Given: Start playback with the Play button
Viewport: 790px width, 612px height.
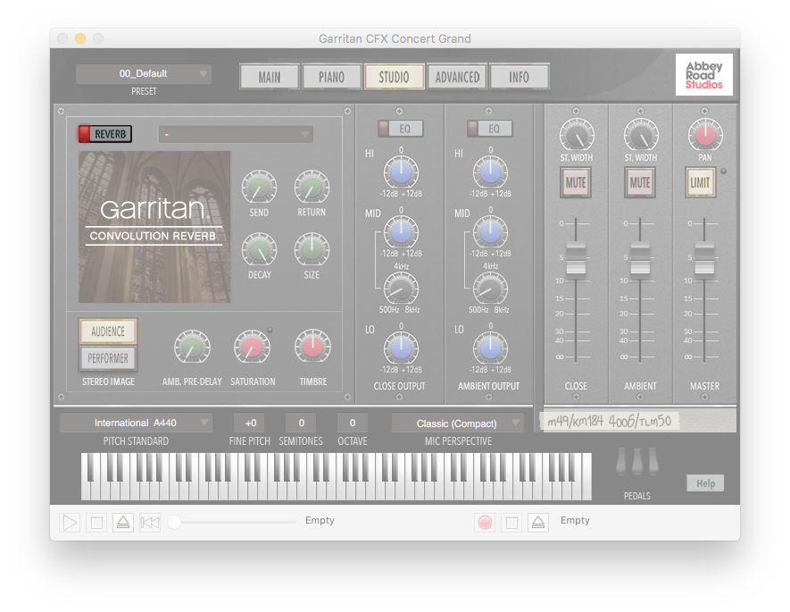Looking at the screenshot, I should click(70, 523).
